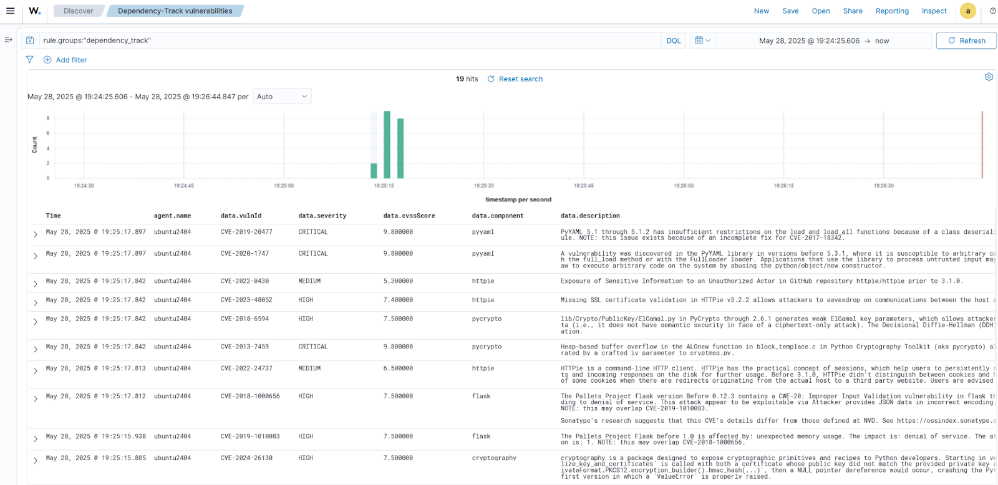Viewport: 998px width, 485px height.
Task: Click start date May 28, 2025 @ 19:24:25.606
Action: [809, 41]
